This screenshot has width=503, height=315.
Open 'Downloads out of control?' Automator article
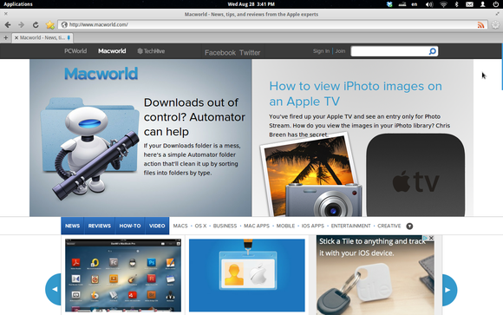[194, 117]
